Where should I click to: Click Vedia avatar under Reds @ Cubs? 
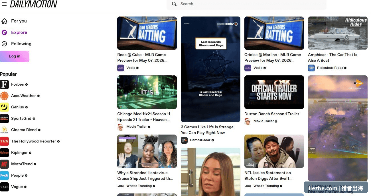point(121,68)
